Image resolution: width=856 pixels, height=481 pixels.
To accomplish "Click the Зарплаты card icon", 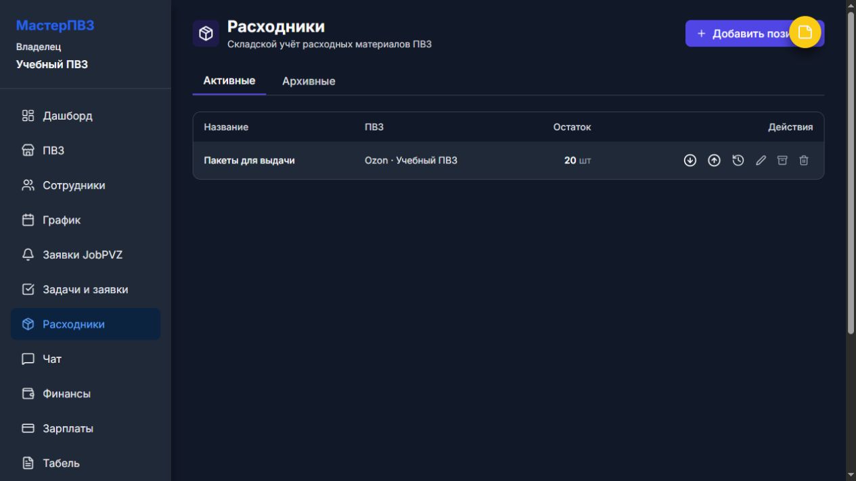I will click(x=28, y=428).
